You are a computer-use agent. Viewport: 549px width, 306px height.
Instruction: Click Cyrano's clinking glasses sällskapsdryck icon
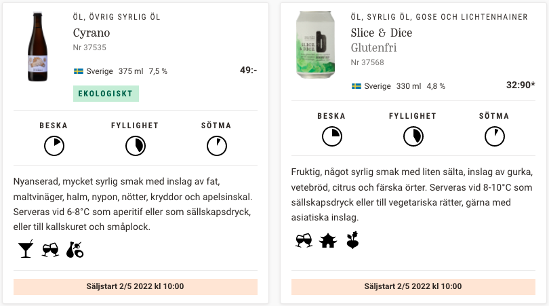[x=50, y=250]
